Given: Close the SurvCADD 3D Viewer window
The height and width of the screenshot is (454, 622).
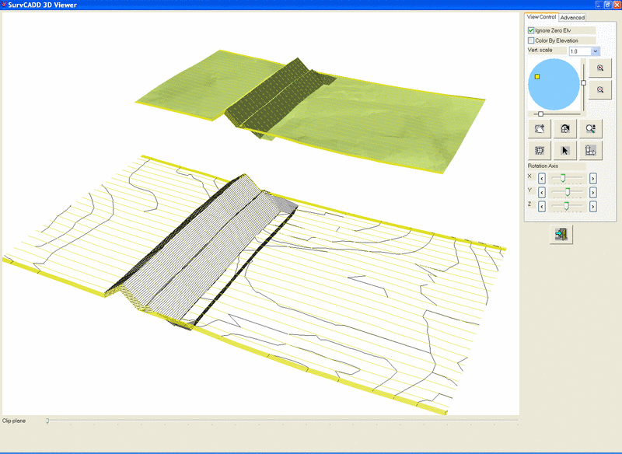Looking at the screenshot, I should pyautogui.click(x=617, y=5).
